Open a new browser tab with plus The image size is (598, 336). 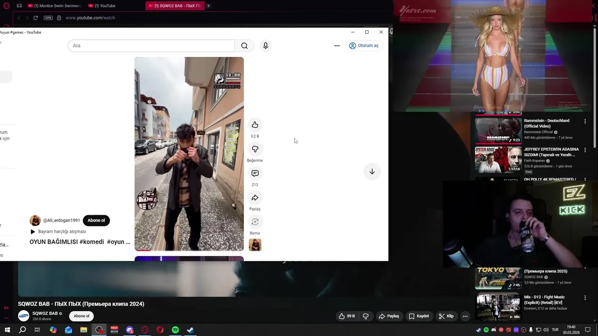(x=208, y=6)
